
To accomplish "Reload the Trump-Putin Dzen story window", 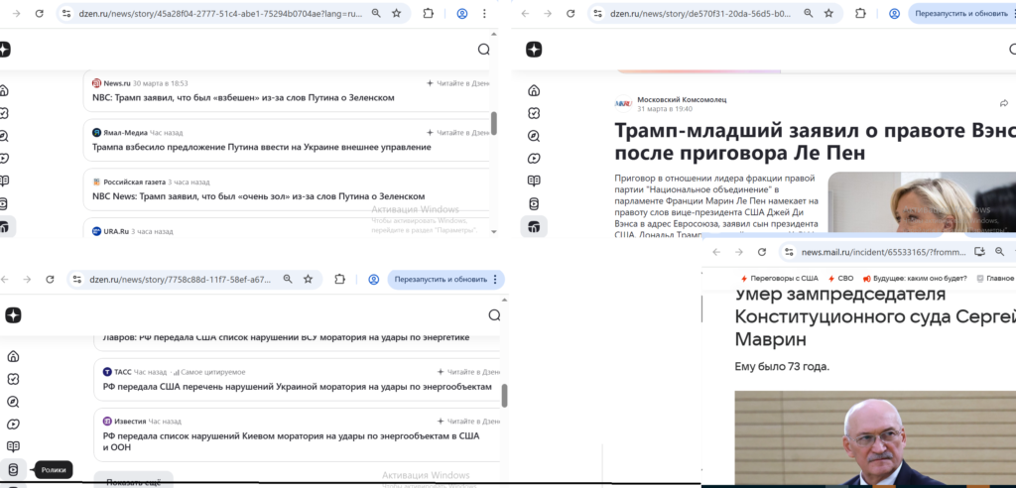I will [x=39, y=13].
